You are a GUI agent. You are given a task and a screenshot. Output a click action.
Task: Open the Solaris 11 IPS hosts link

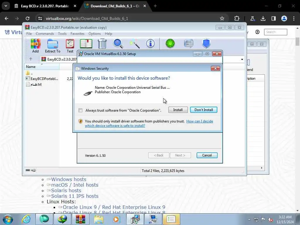(75, 196)
